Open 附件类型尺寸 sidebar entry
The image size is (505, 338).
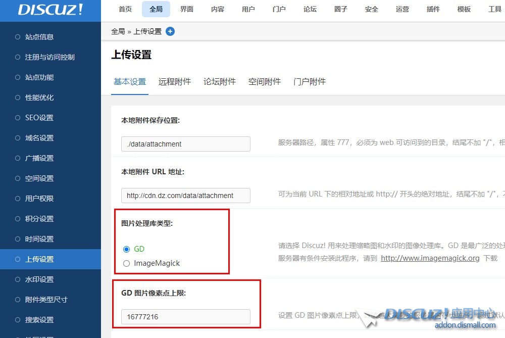(x=46, y=300)
